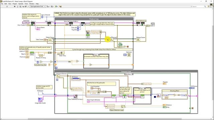Select the Servo Open.vi node
This screenshot has width=214, height=120.
pyautogui.click(x=49, y=24)
